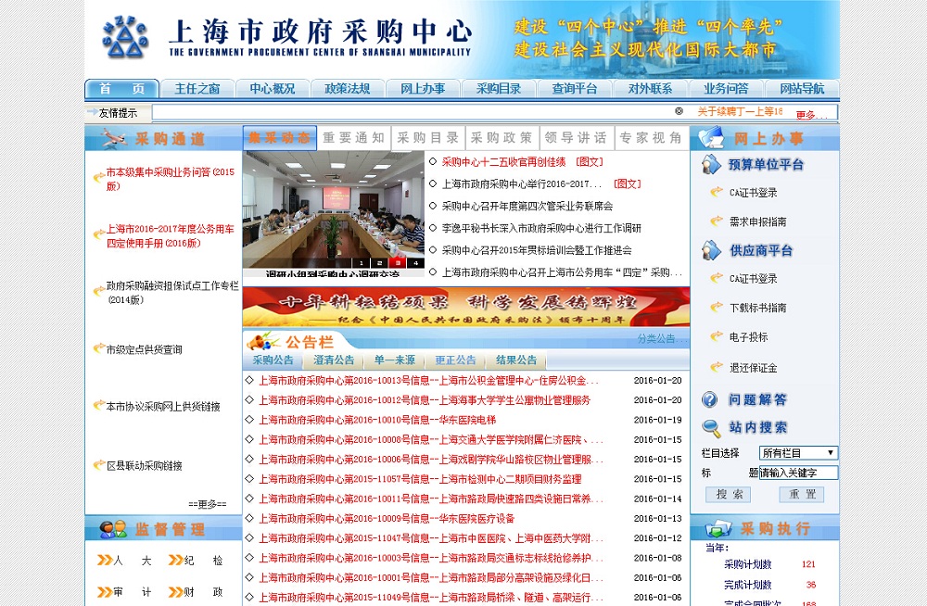Click the meeting room slideshow photo
Screen dimensions: 927x606
[x=334, y=210]
